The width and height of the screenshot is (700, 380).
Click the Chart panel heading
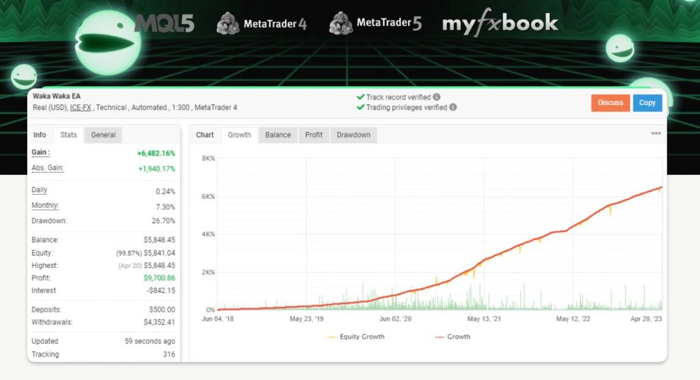205,135
